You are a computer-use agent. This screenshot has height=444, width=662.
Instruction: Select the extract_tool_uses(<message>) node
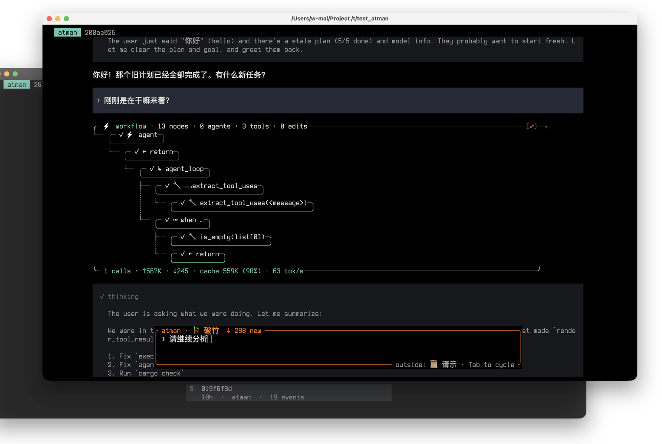pyautogui.click(x=242, y=204)
